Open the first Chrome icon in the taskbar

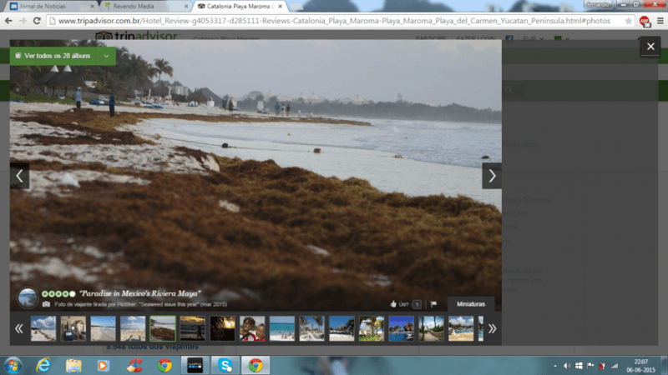[164, 366]
